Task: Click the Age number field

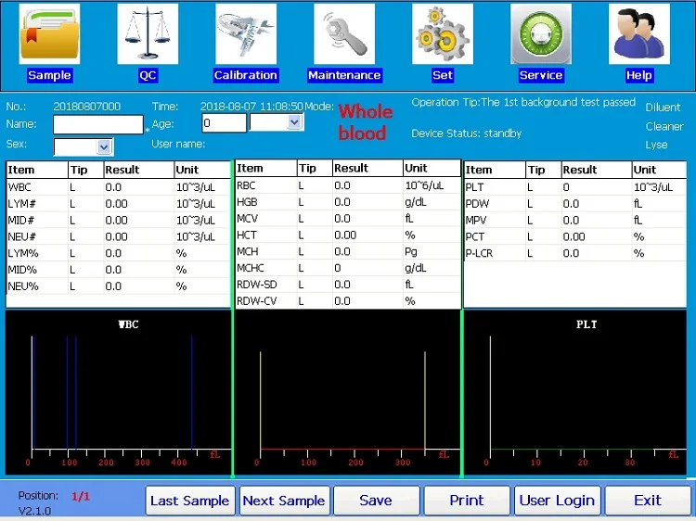Action: pyautogui.click(x=224, y=122)
